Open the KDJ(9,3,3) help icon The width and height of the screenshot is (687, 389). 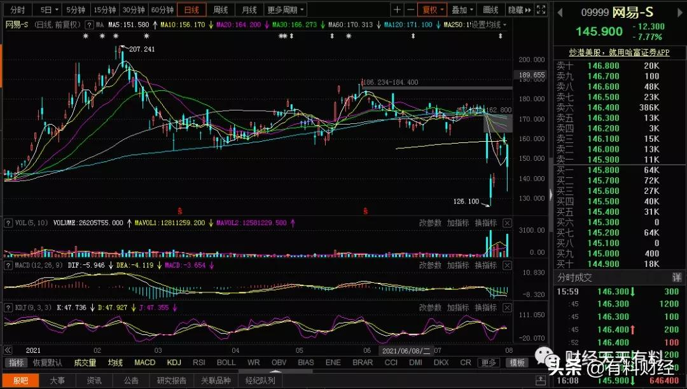click(x=8, y=308)
